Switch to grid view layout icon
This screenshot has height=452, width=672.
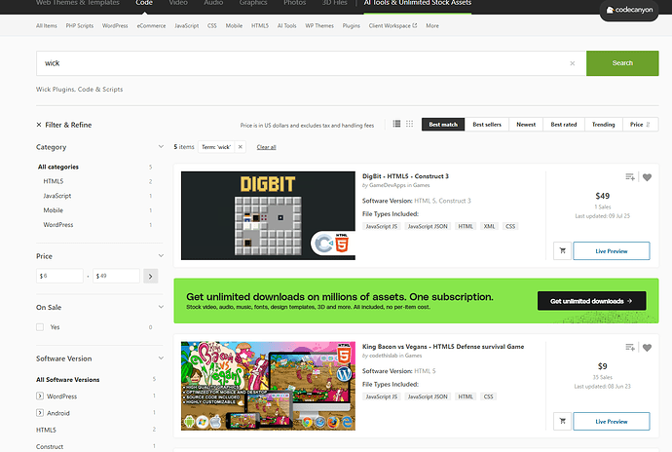410,124
